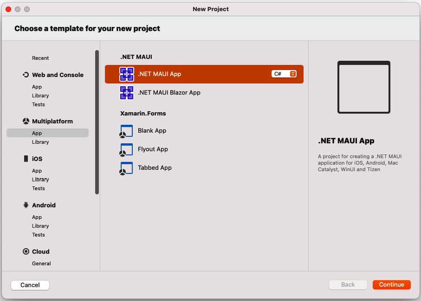Click the iOS phone category icon
Image resolution: width=421 pixels, height=301 pixels.
pos(26,159)
